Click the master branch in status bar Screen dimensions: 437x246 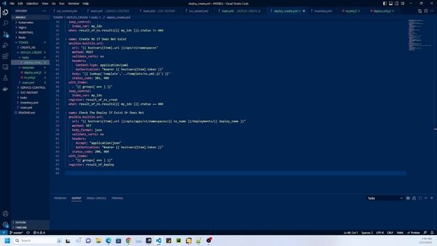click(16, 232)
